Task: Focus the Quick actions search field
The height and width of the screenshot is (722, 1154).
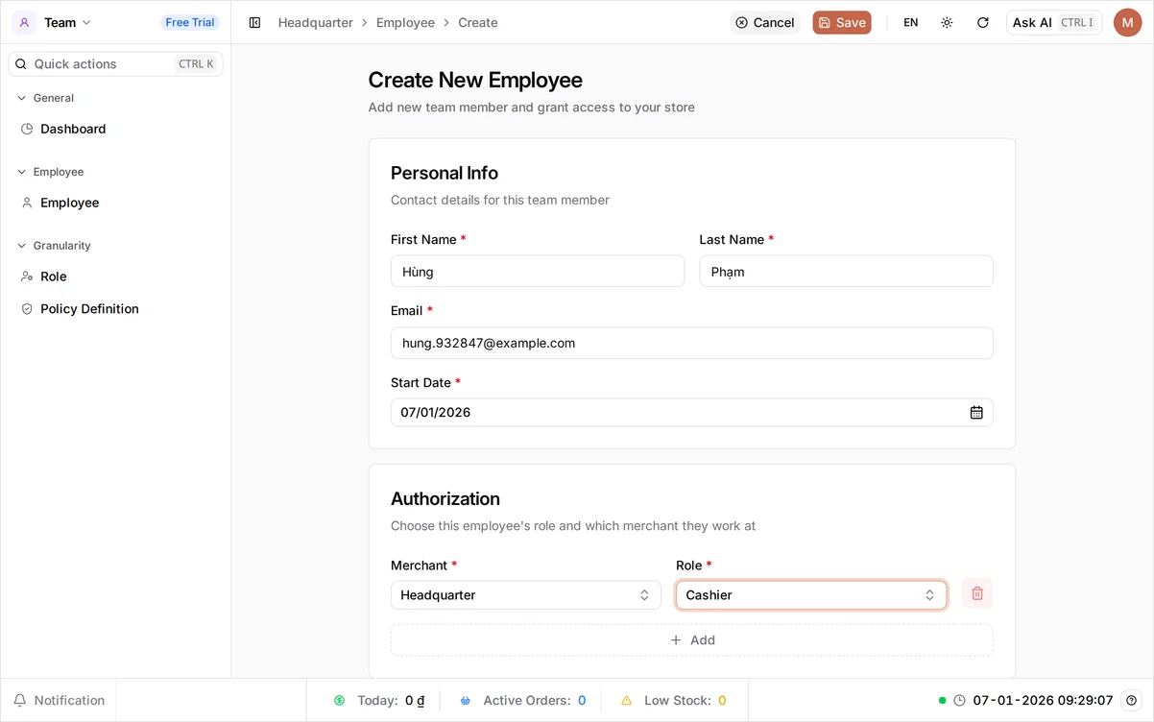Action: 115,64
